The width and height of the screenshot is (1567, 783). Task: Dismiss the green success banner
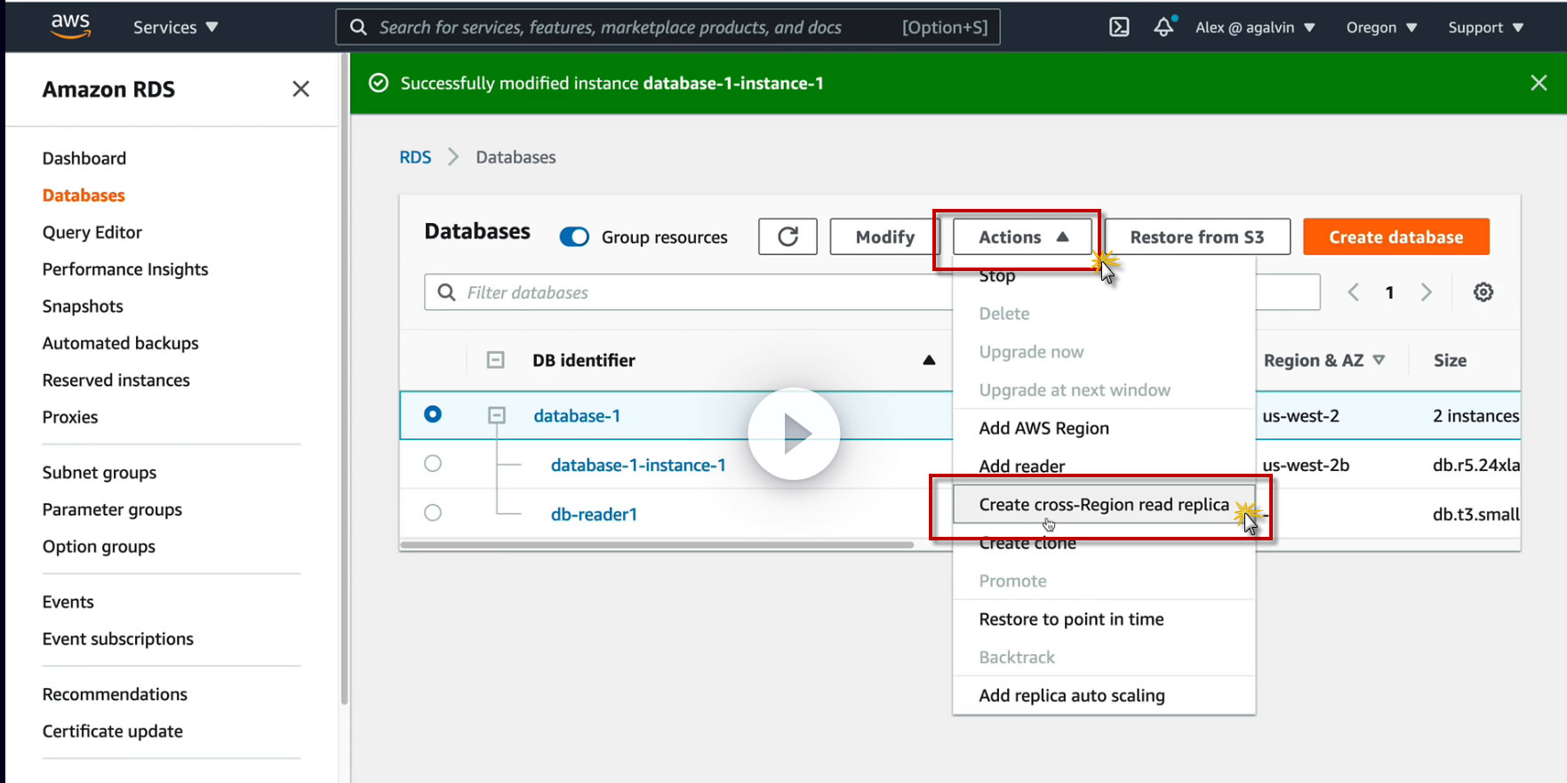[x=1539, y=83]
